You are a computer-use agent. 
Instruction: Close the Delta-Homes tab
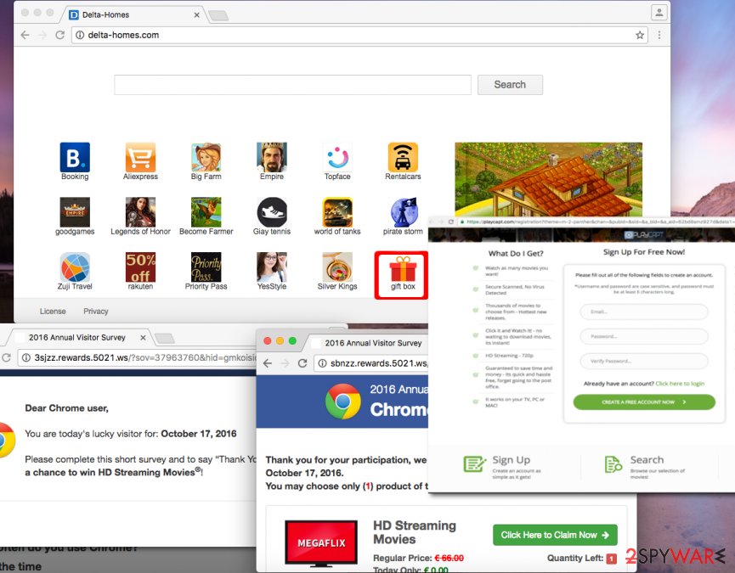197,15
